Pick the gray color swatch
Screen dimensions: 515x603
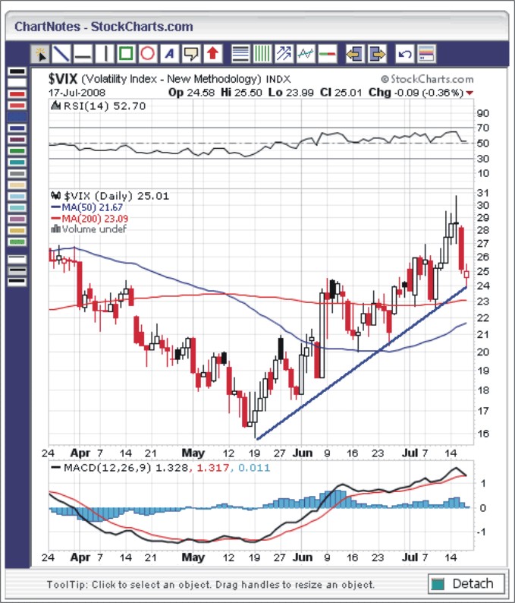[x=17, y=174]
